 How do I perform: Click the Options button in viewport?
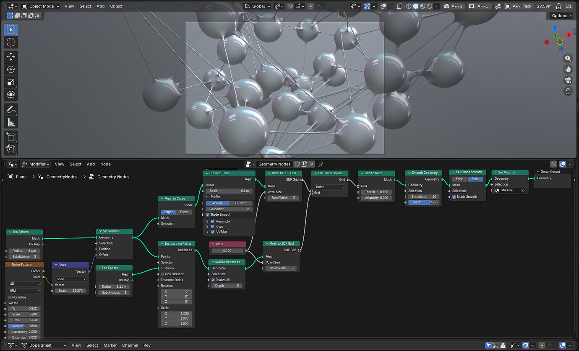[562, 15]
